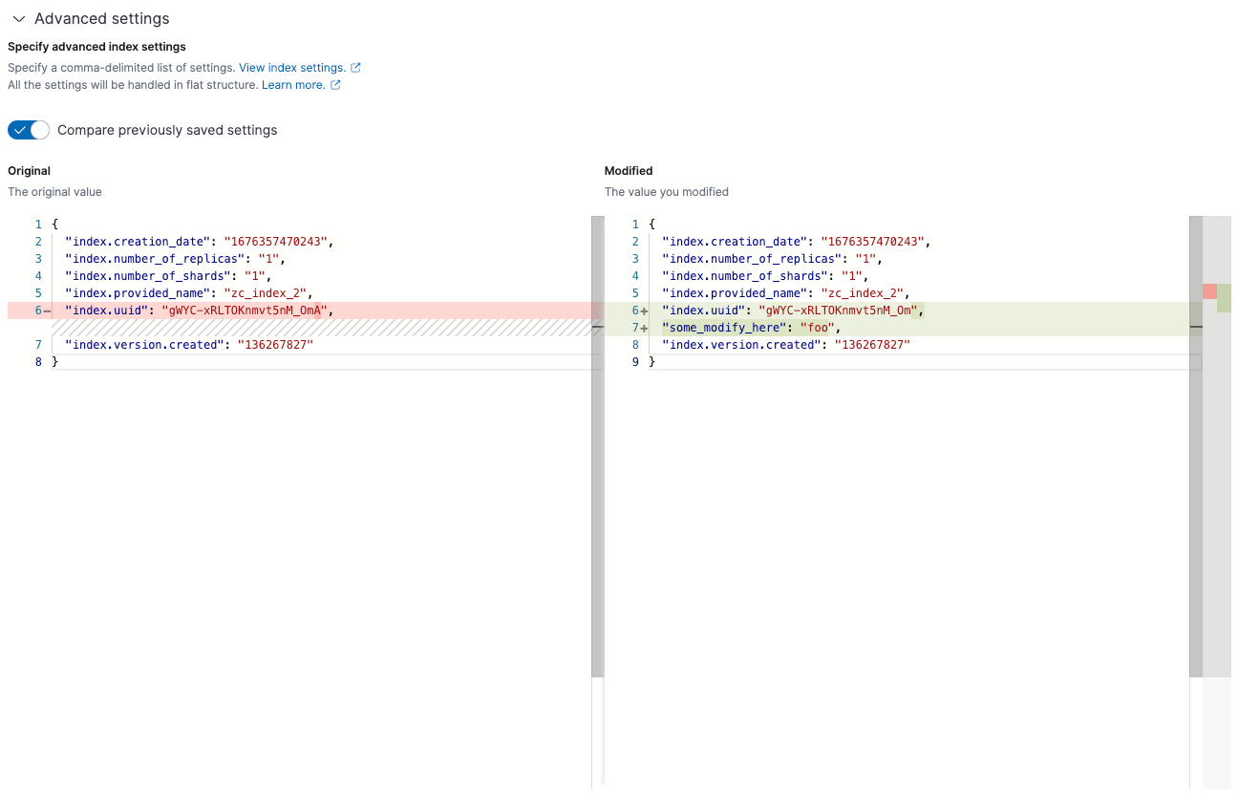This screenshot has height=793, width=1238.
Task: Click the minus diff marker on line 6
Action: pyautogui.click(x=49, y=311)
